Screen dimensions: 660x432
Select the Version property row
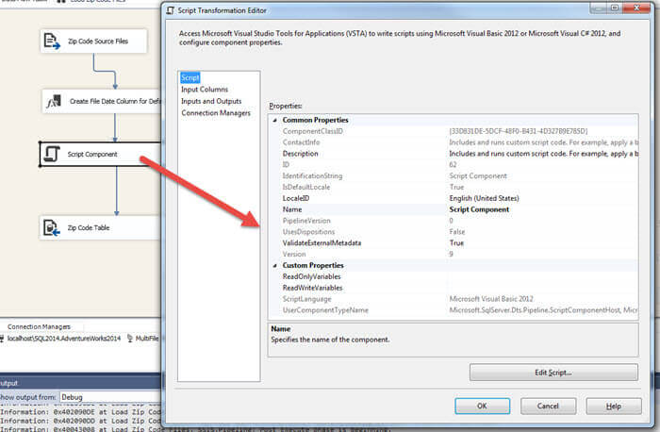[454, 255]
